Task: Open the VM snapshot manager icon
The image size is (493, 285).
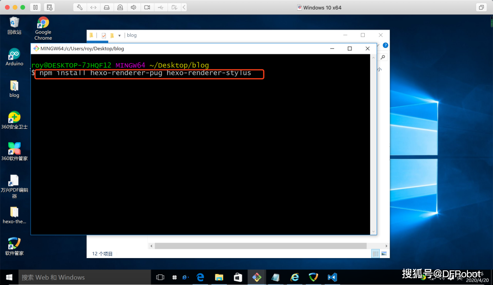Action: pyautogui.click(x=49, y=7)
